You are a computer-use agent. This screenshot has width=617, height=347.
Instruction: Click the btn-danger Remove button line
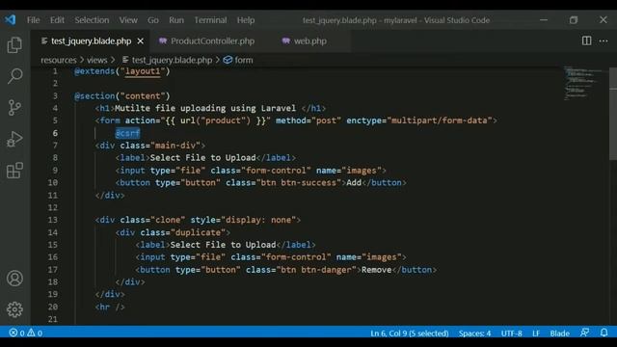pyautogui.click(x=286, y=270)
